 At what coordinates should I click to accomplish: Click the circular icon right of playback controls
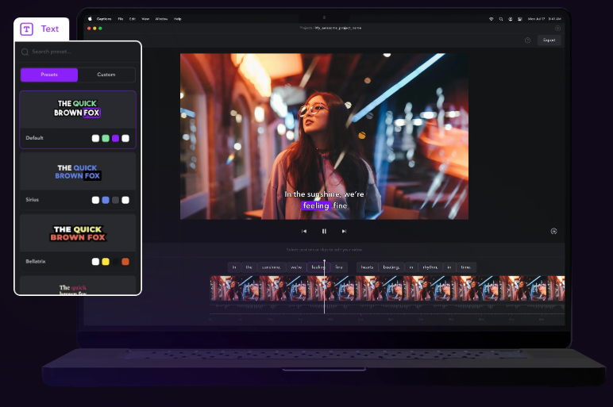(x=553, y=231)
